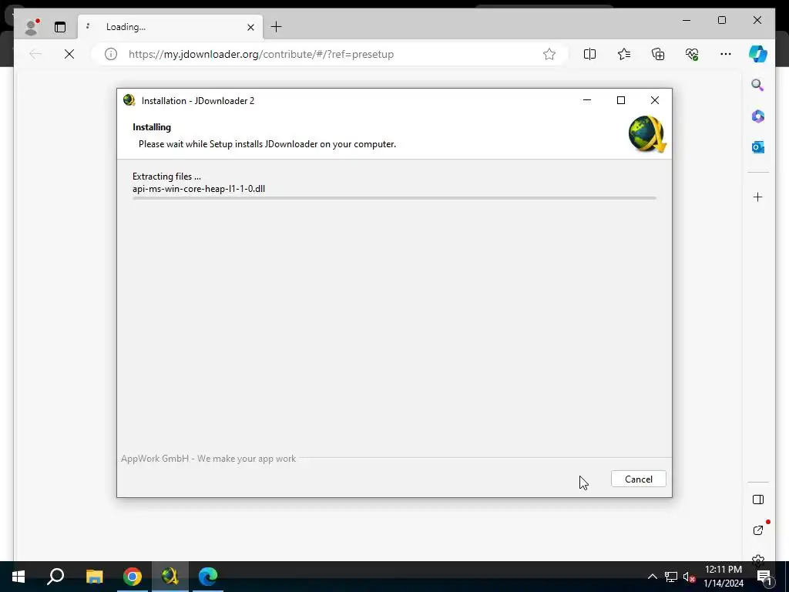Open clock and date 12:11 PM
The height and width of the screenshot is (592, 789).
pos(723,577)
